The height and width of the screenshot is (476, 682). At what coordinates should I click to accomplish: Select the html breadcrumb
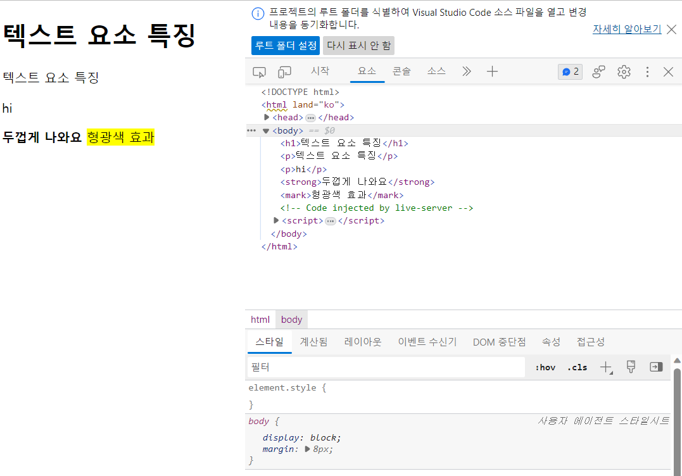point(260,320)
